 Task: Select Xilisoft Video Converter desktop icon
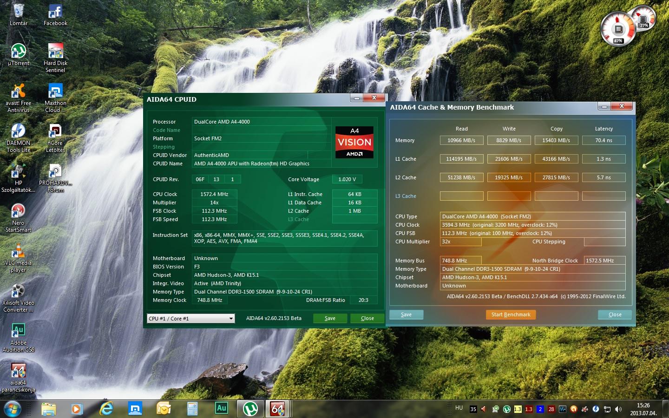click(19, 297)
